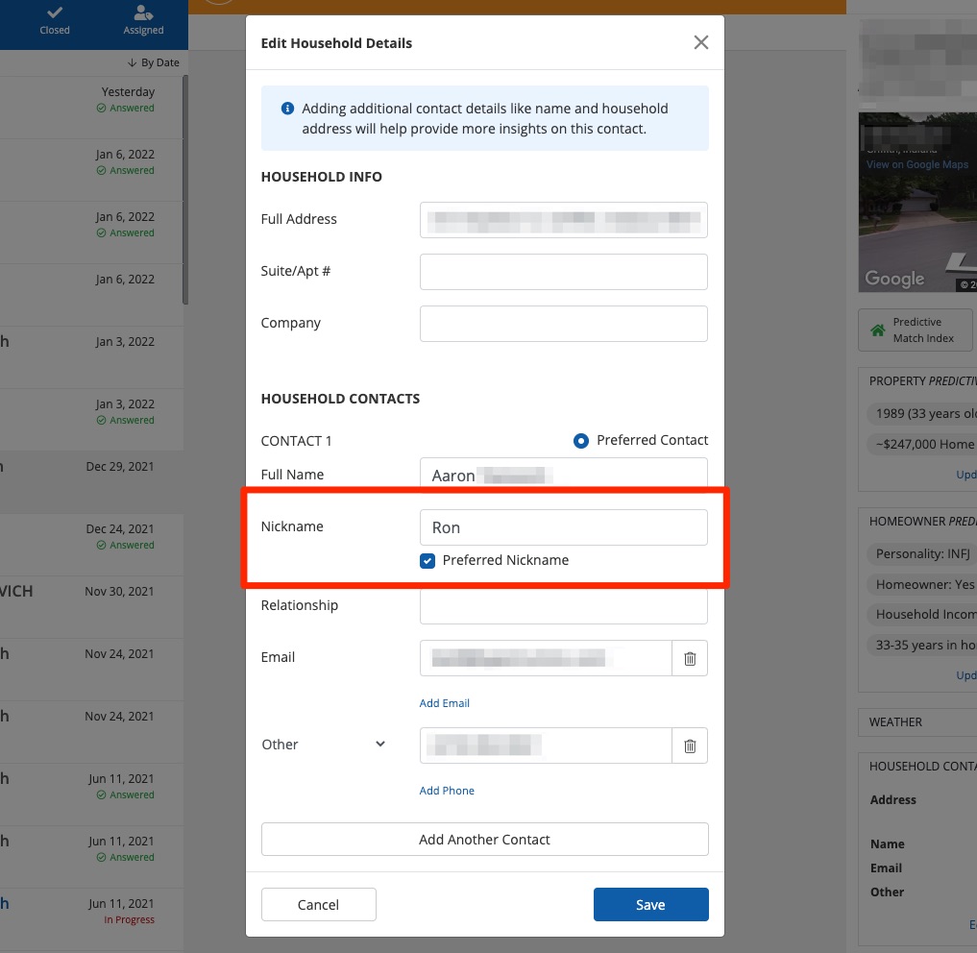
Task: Remove the phone number using trash icon
Action: [x=689, y=745]
